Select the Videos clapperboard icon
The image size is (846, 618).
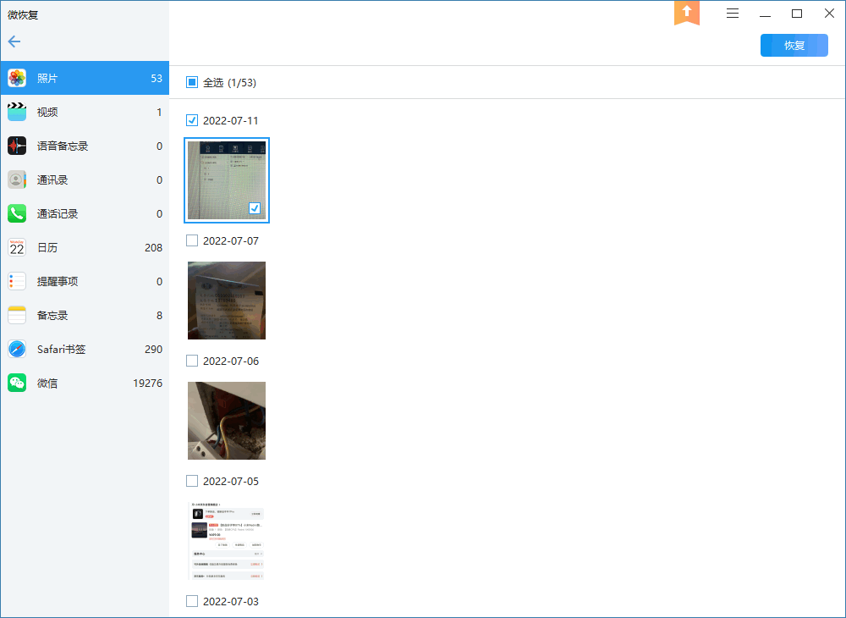pyautogui.click(x=17, y=113)
